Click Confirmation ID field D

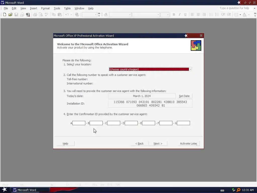[131, 123]
